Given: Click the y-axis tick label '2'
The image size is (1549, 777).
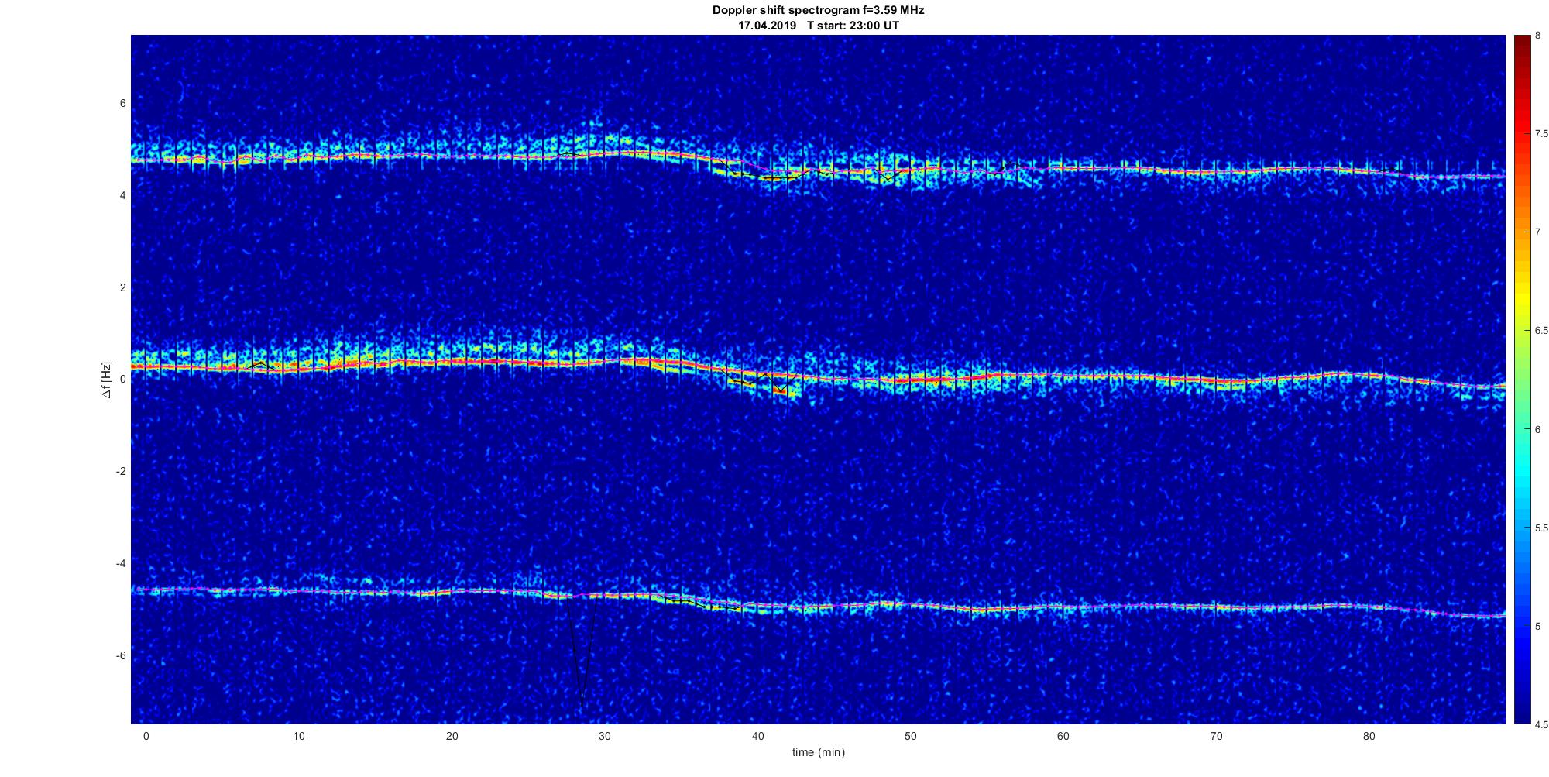Looking at the screenshot, I should point(122,287).
